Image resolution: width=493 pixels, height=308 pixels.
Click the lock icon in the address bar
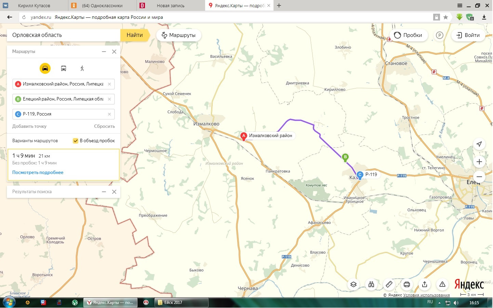click(436, 17)
